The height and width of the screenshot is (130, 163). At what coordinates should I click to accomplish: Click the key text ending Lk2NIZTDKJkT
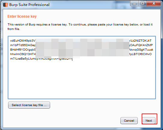[140, 40]
